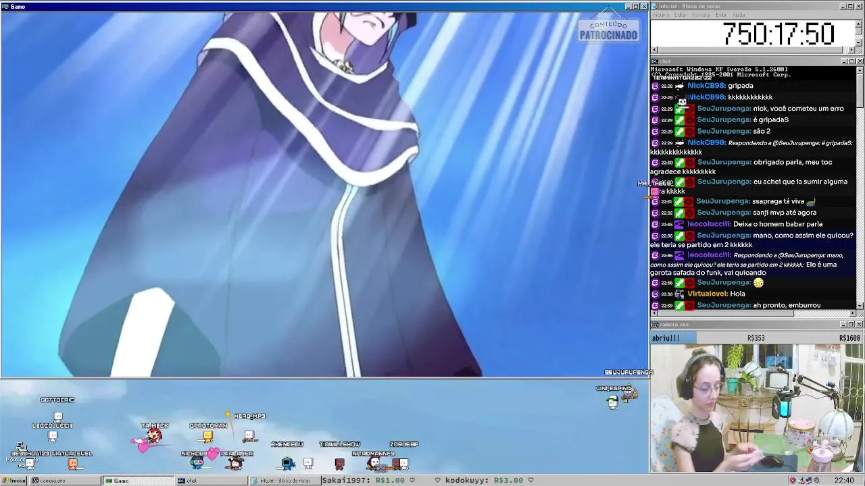Screen dimensions: 865x486
Task: Click the 750:17:50 timer in notepad
Action: 778,34
